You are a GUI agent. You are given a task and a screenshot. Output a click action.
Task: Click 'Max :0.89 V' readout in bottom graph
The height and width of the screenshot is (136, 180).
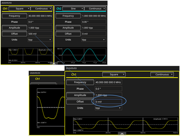78,119
